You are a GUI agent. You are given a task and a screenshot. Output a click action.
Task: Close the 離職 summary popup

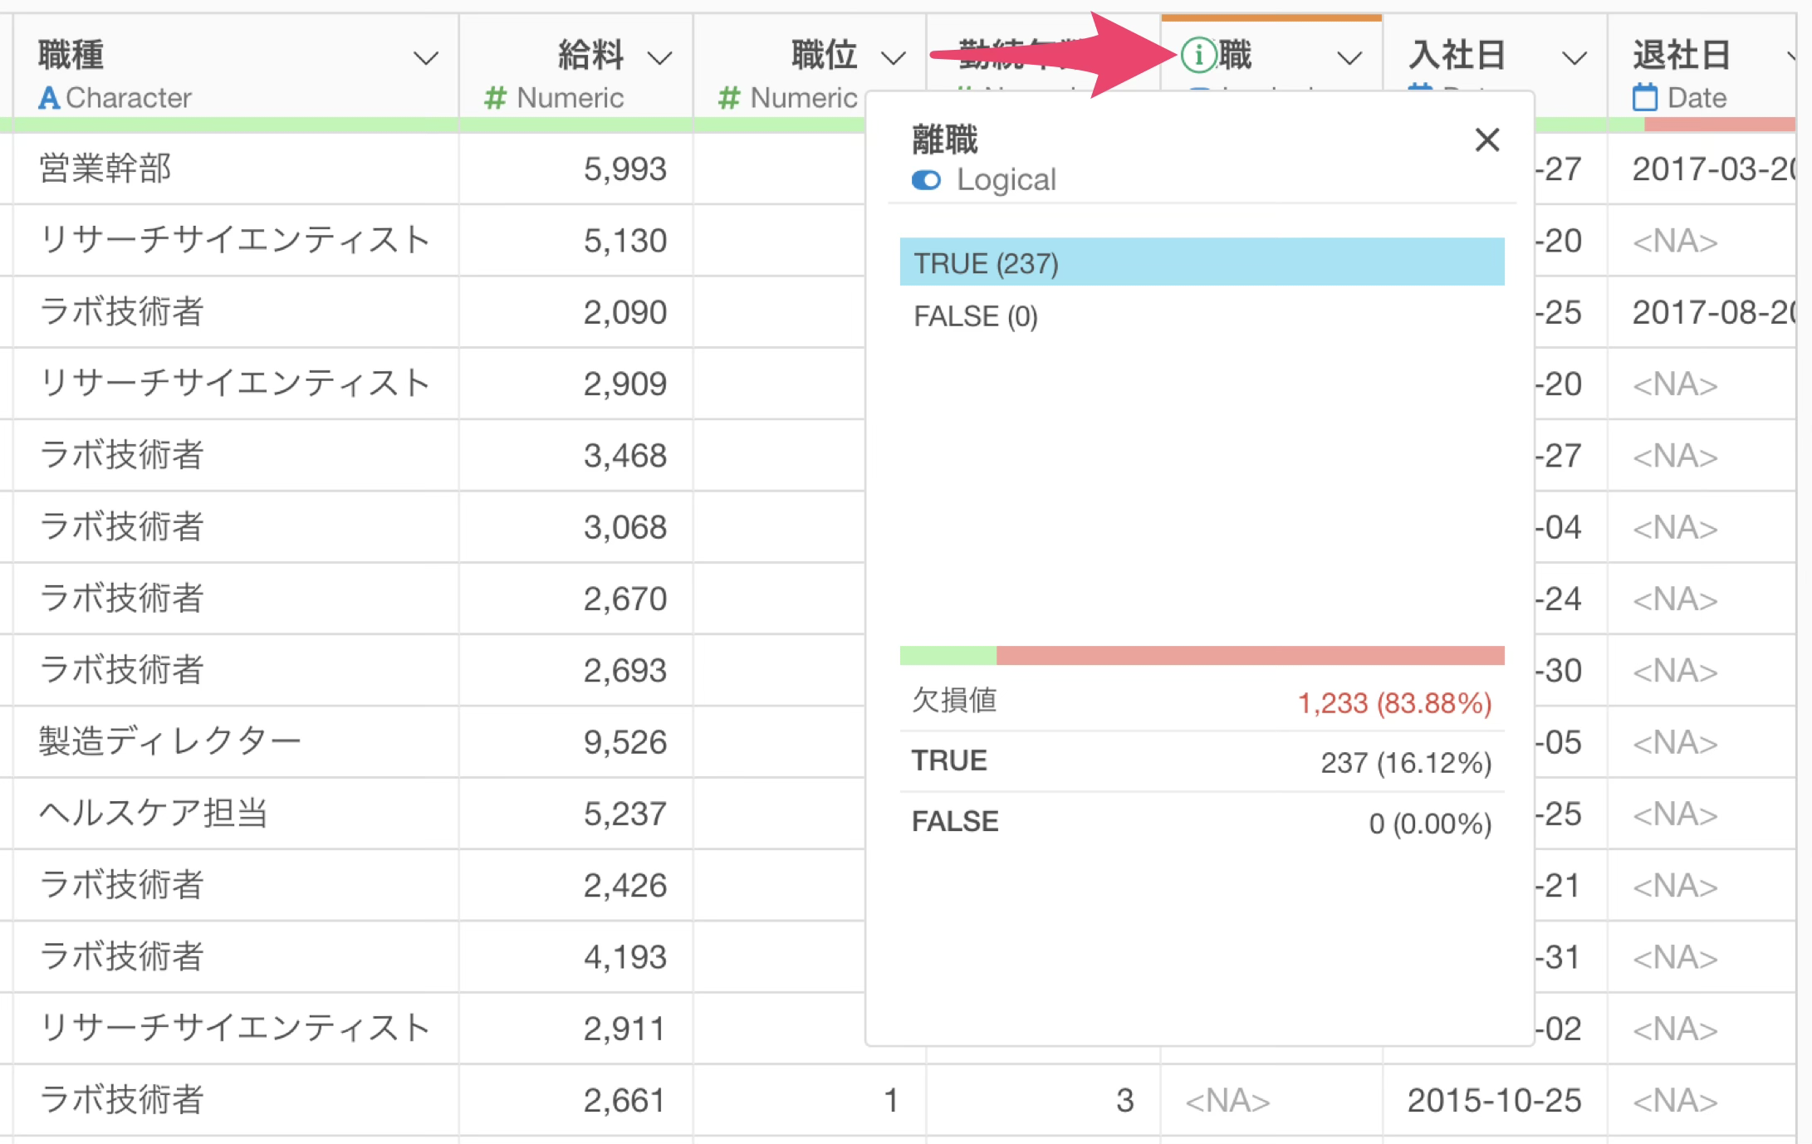pos(1486,139)
